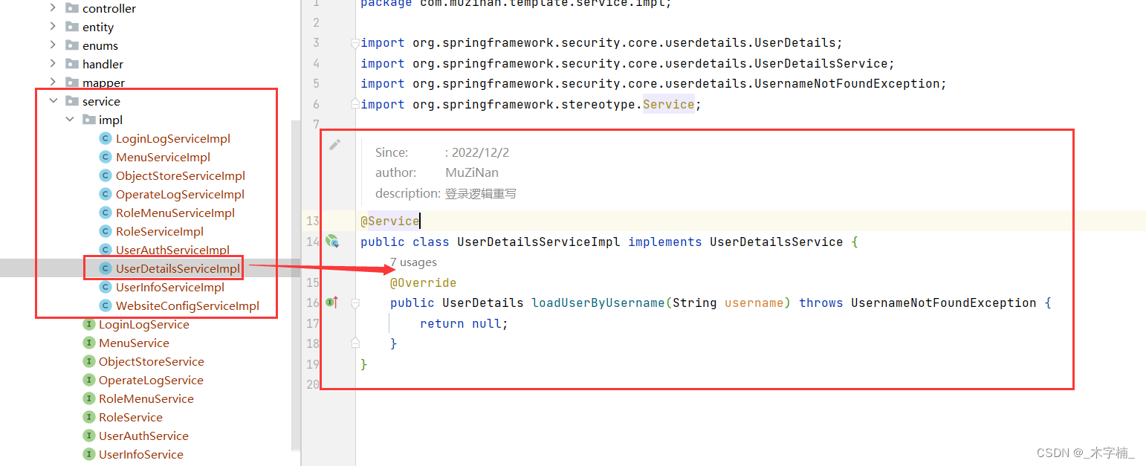This screenshot has width=1146, height=466.
Task: Click ObjectStoreServiceImpl class icon
Action: [x=106, y=175]
